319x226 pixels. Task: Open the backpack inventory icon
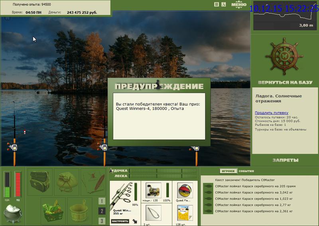click(x=40, y=181)
